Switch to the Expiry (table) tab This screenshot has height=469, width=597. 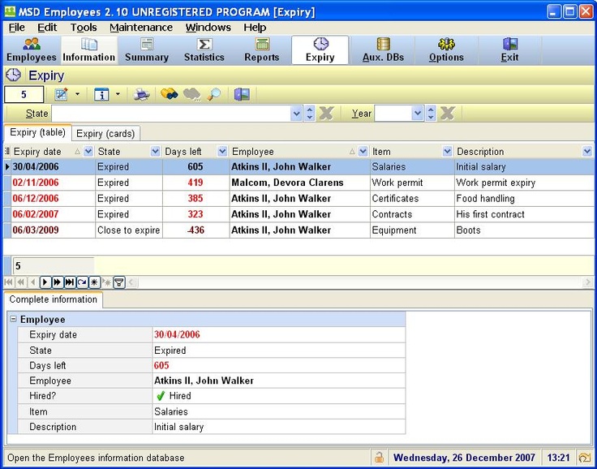(x=37, y=132)
